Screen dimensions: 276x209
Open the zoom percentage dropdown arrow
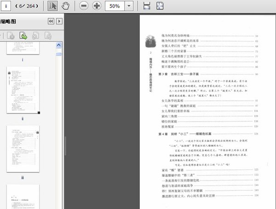128,6
